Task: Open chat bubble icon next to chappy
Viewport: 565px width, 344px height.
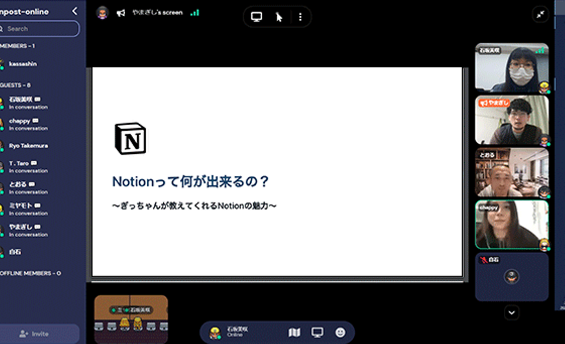Action: (x=35, y=120)
